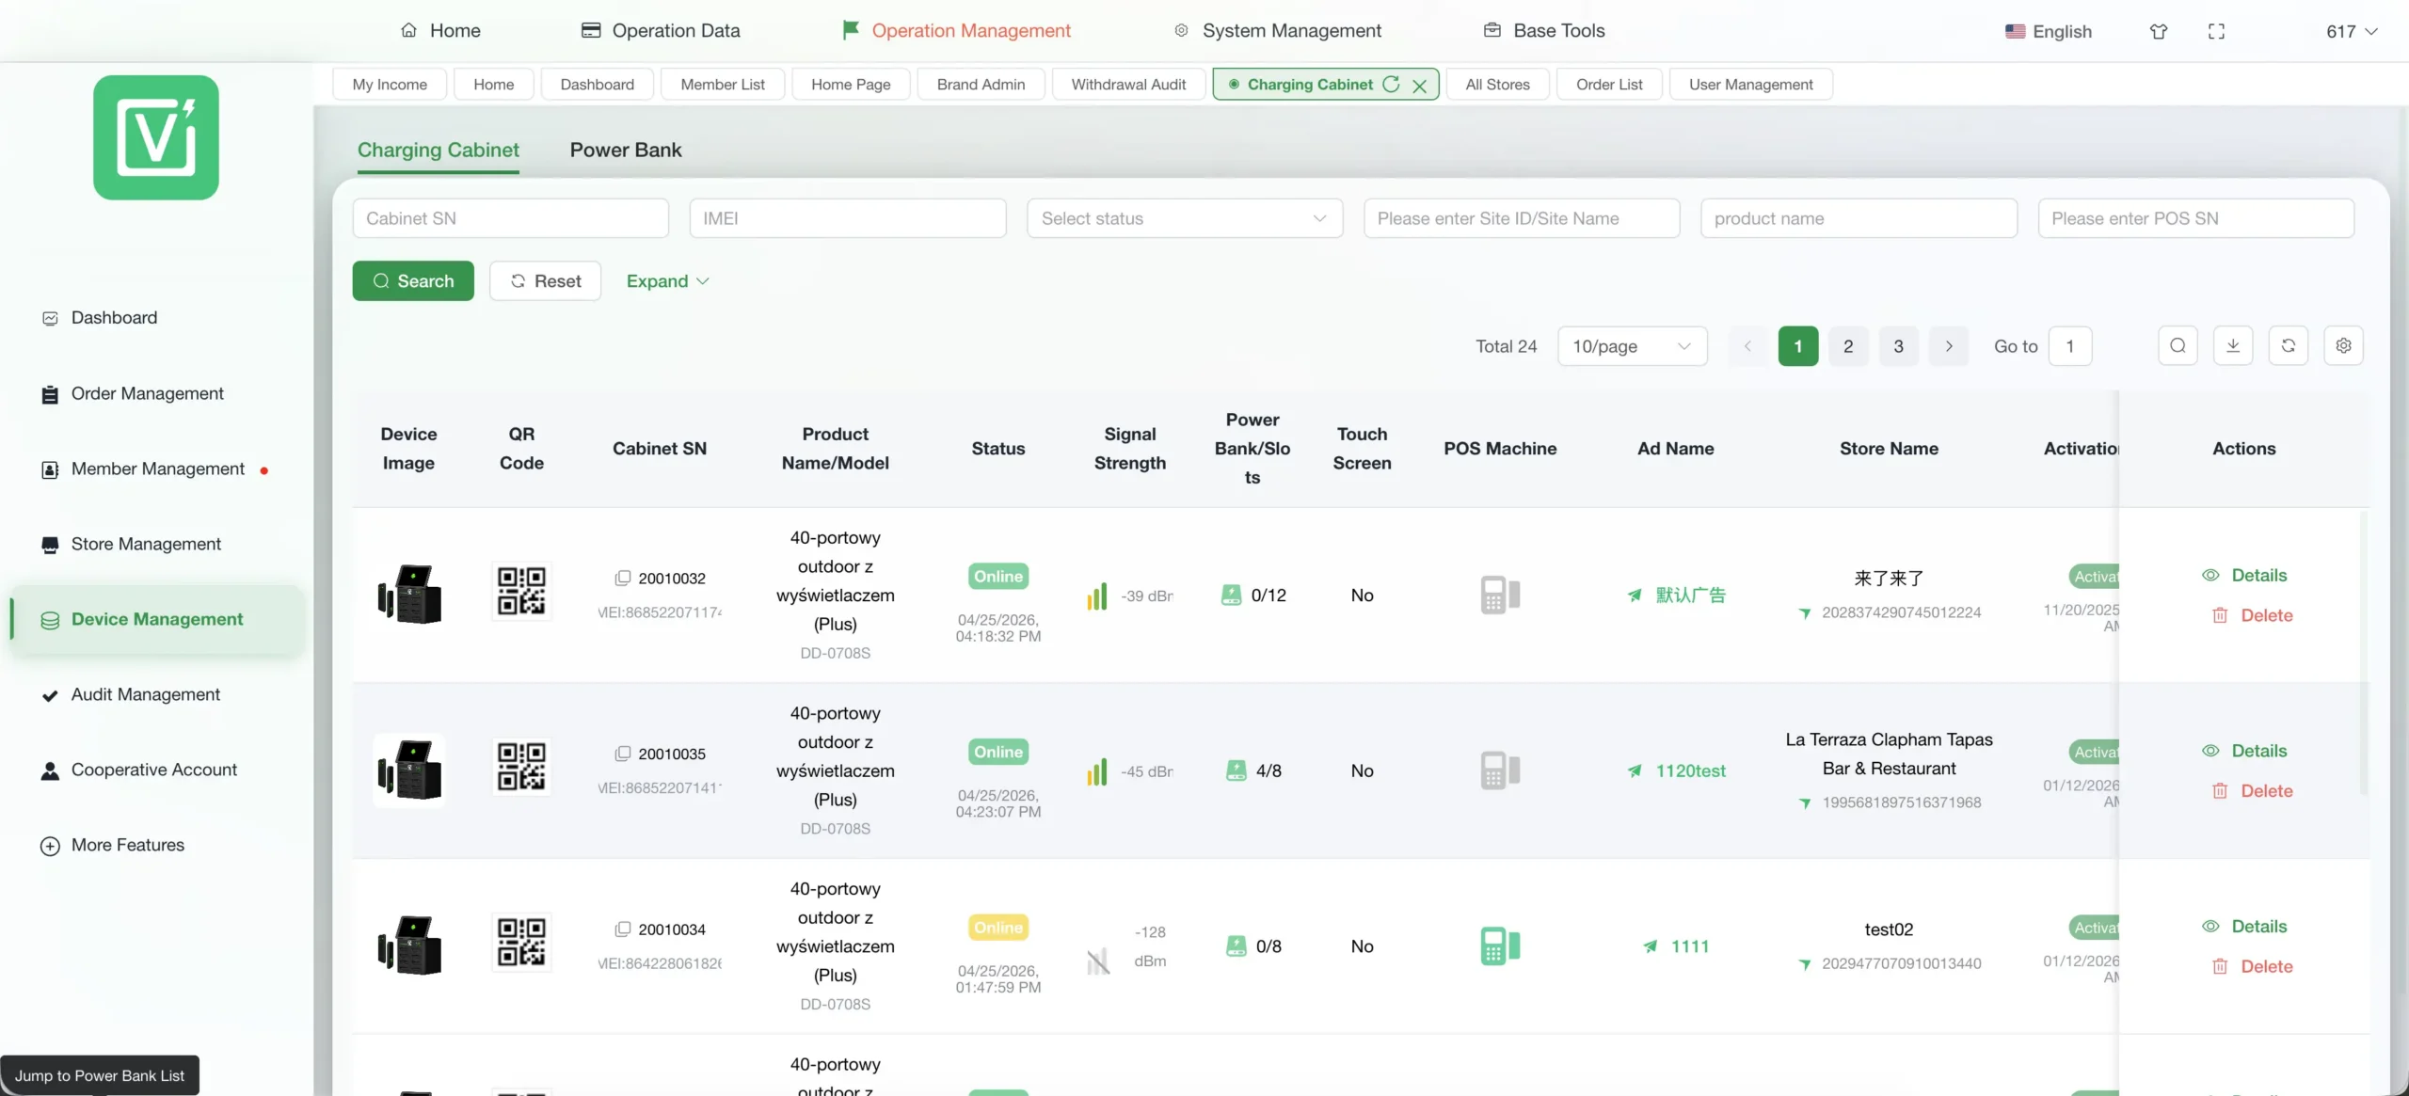Click device image of cabinet 20010032

pos(409,595)
